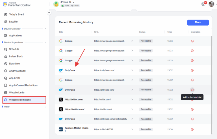Click OnlyFans favicon in cynthiajadetv row
This screenshot has height=139, width=217.
pyautogui.click(x=61, y=119)
